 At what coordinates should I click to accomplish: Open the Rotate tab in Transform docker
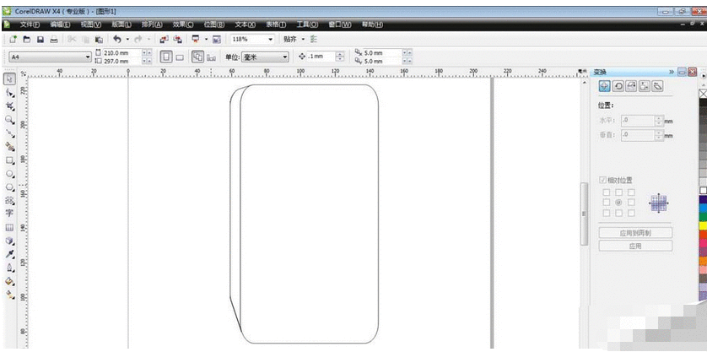[618, 86]
